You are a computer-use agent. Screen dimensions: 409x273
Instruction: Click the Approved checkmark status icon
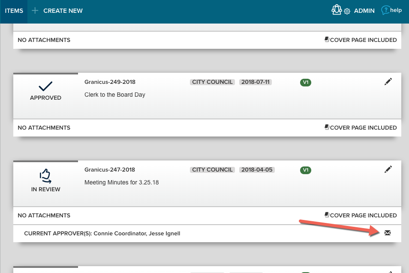[45, 87]
